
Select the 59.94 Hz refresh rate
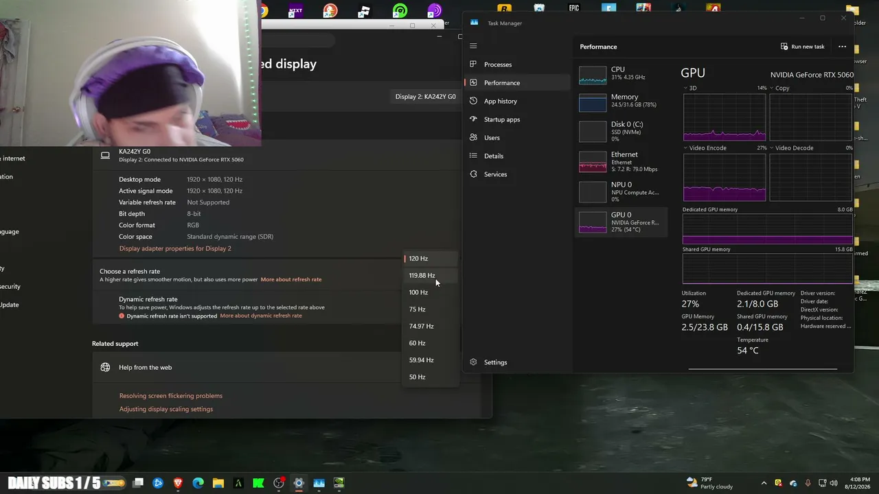431,360
